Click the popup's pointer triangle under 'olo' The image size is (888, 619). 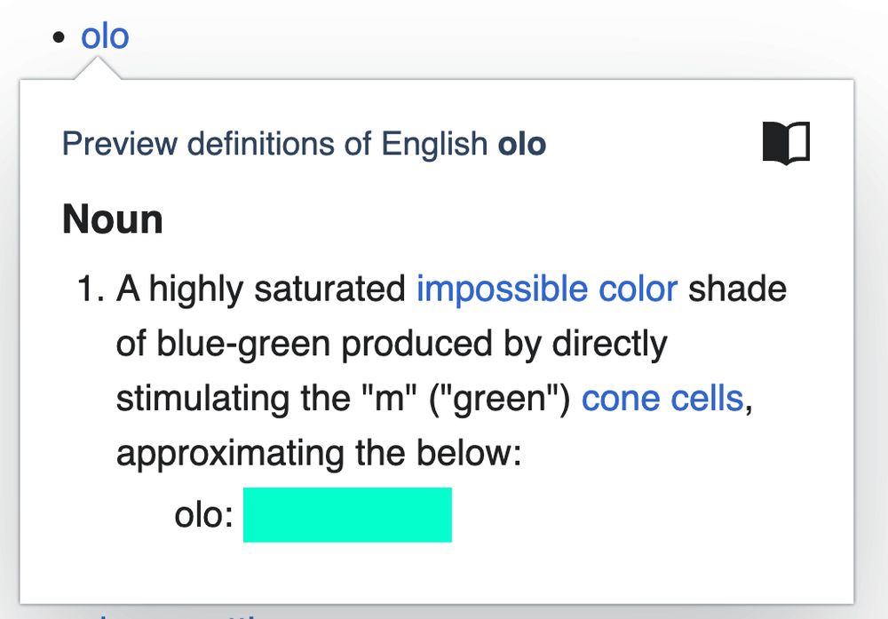pyautogui.click(x=98, y=68)
